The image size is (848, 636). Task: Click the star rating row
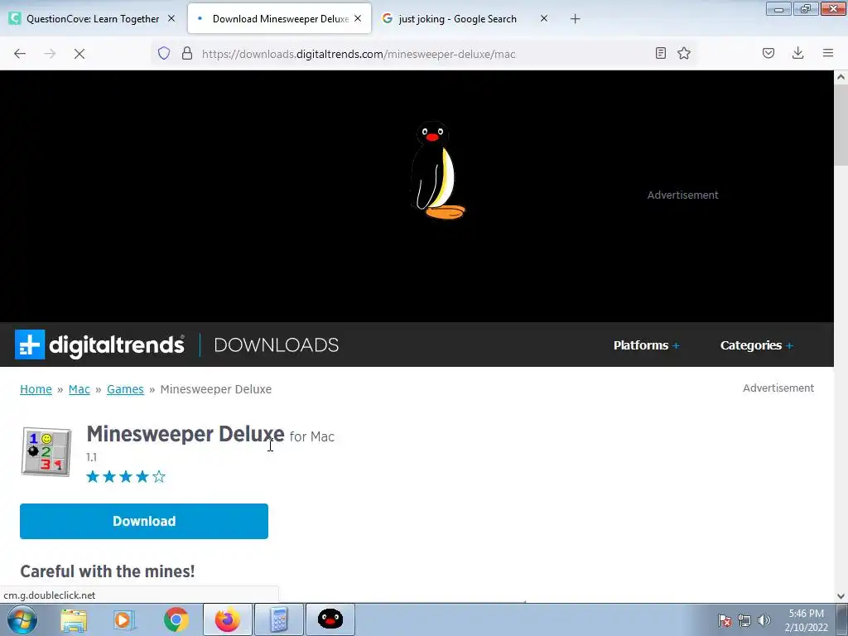pyautogui.click(x=126, y=476)
